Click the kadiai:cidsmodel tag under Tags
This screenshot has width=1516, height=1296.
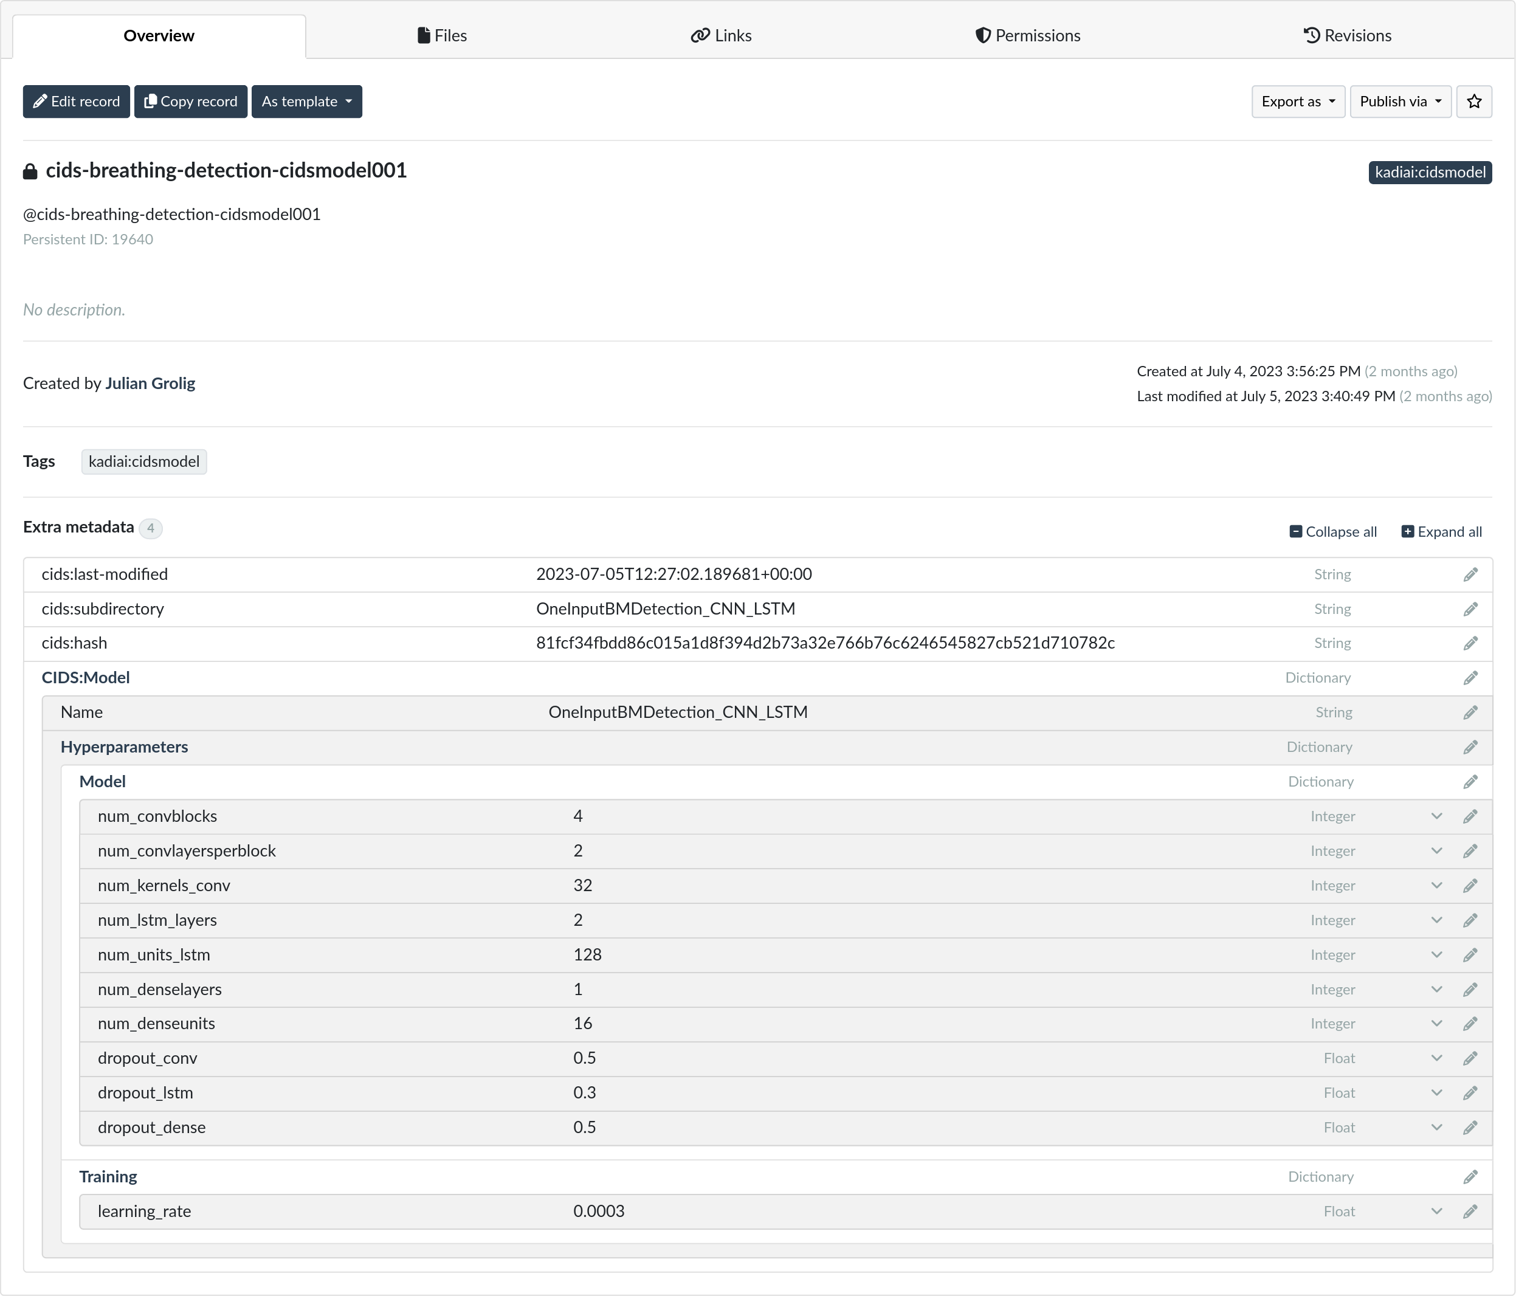(x=144, y=462)
